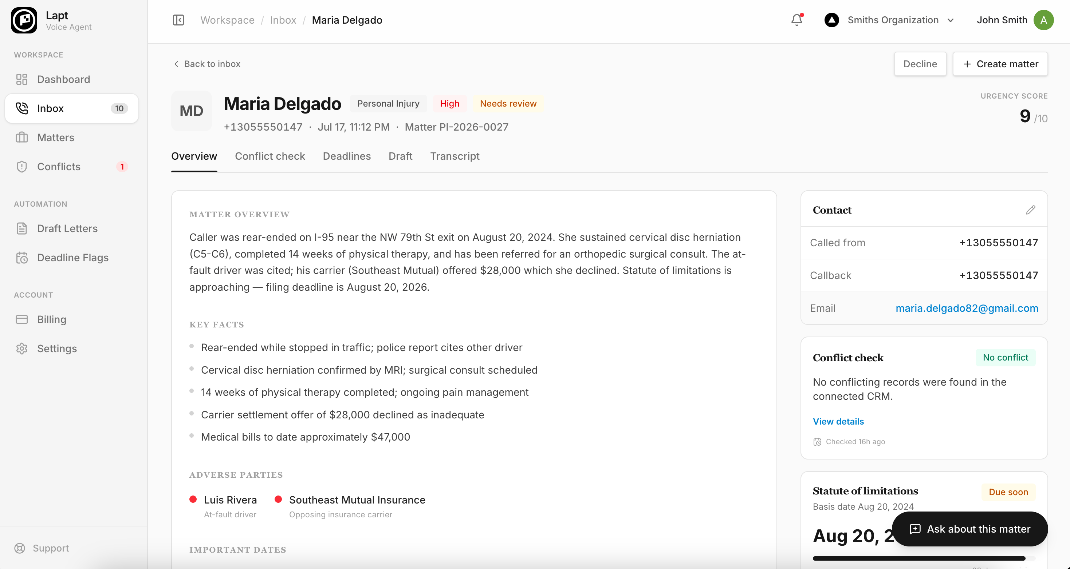Click the Inbox count badge 10

[119, 108]
